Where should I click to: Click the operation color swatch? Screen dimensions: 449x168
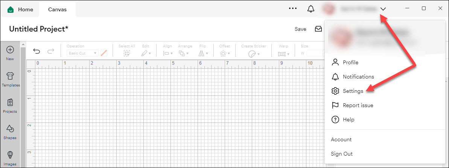[x=104, y=53]
